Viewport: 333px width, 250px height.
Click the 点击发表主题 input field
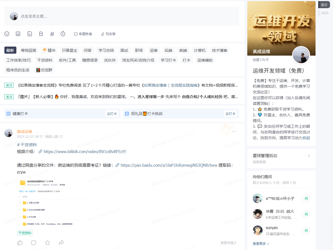[82, 16]
